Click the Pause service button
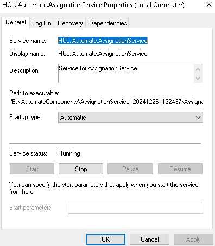The height and width of the screenshot is (246, 215). point(130,169)
